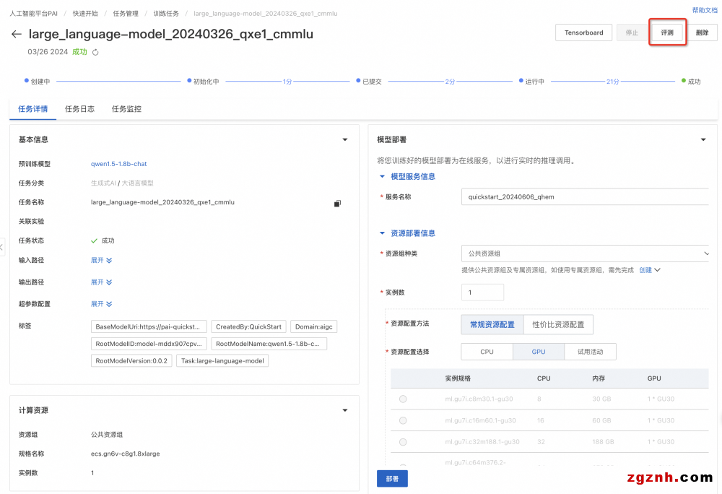Open the 任务监控 tab
This screenshot has width=722, height=494.
(126, 109)
